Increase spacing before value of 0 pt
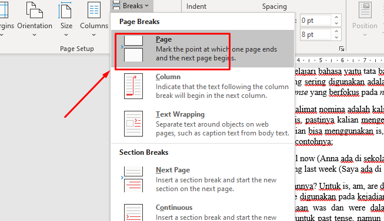The width and height of the screenshot is (384, 221). tap(336, 18)
